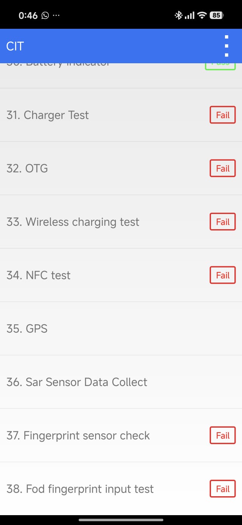
Task: Tap Fail badge beside NFC test
Action: point(223,275)
